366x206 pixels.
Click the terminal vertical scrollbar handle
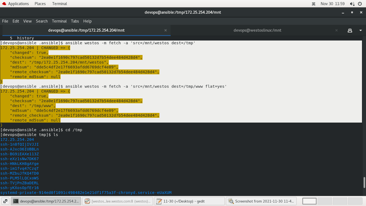click(364, 183)
